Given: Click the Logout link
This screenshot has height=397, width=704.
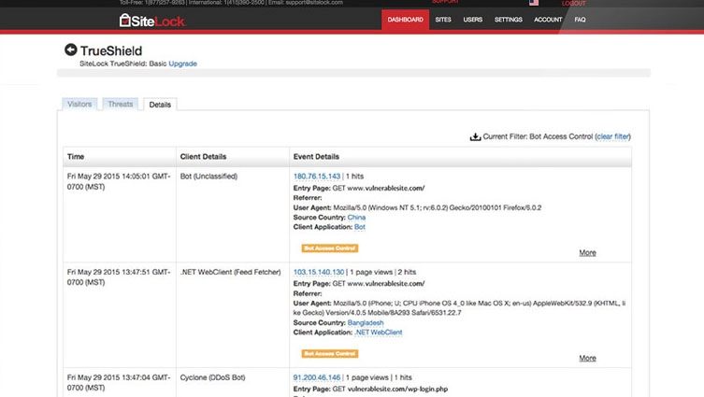Looking at the screenshot, I should tap(573, 3).
